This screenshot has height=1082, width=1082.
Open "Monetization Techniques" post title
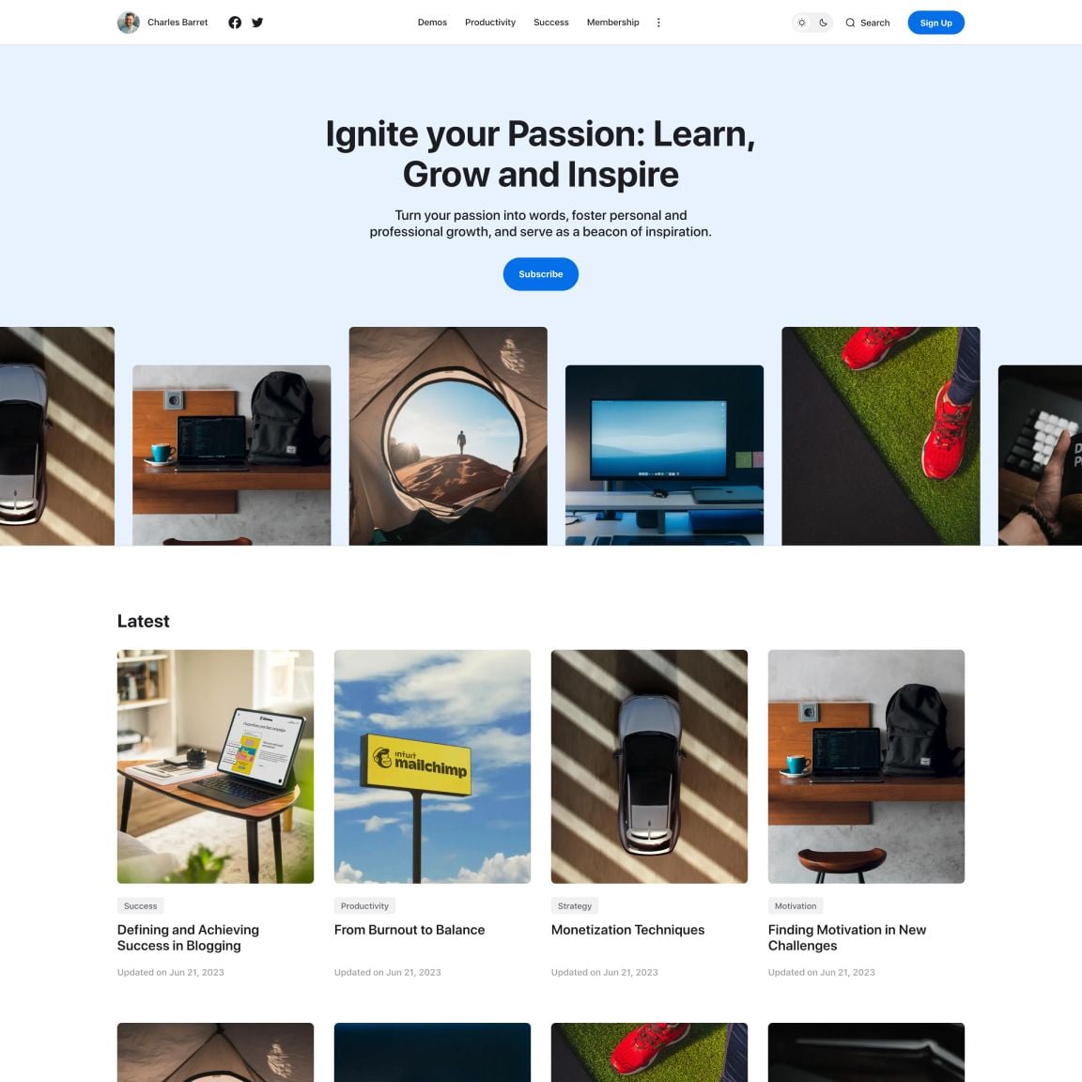[x=628, y=930]
